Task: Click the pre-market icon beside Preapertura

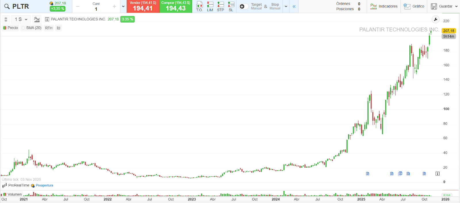Action: click(x=33, y=186)
